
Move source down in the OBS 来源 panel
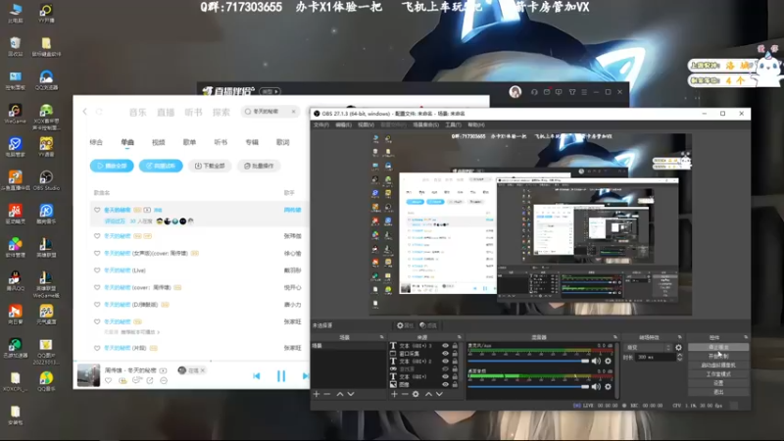click(x=439, y=394)
